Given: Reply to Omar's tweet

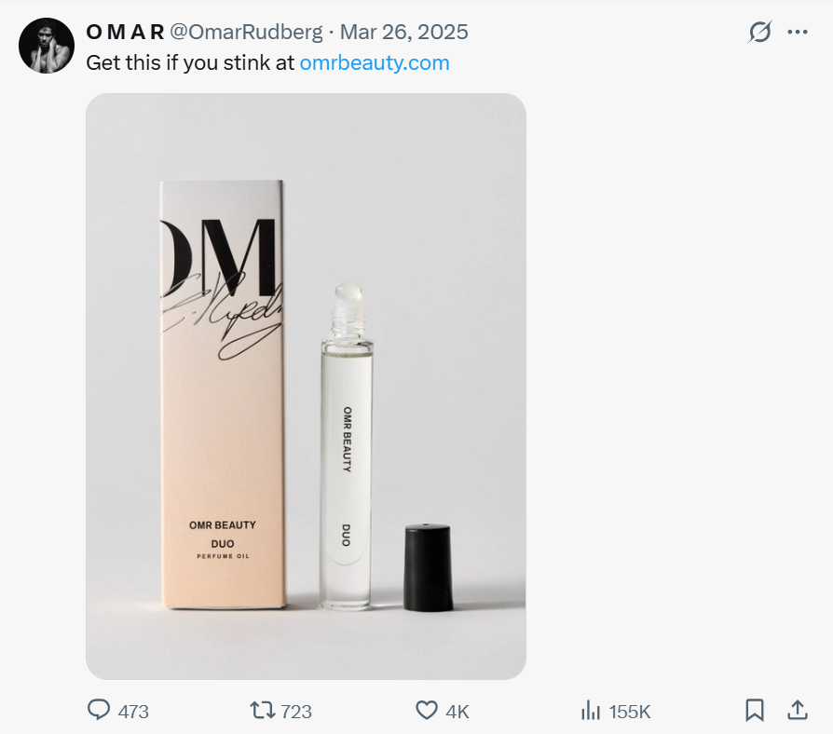Looking at the screenshot, I should point(99,710).
